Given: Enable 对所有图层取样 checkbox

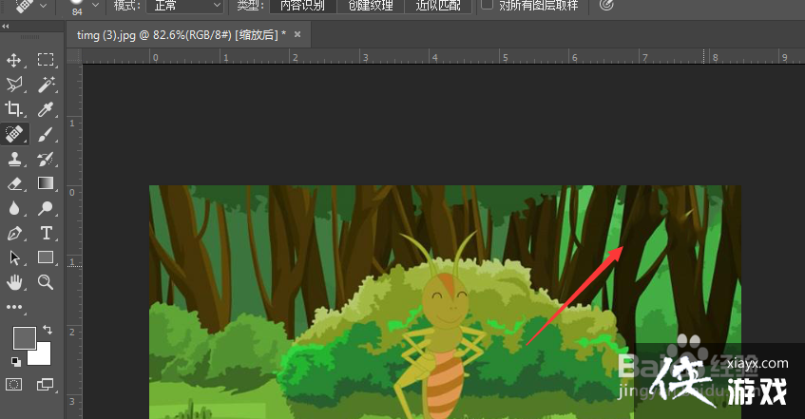Looking at the screenshot, I should 488,5.
